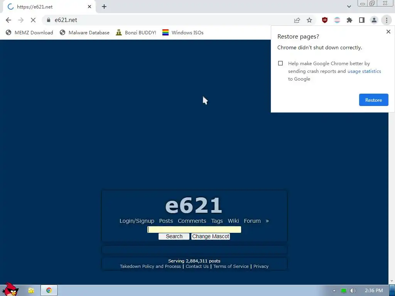Screen dimensions: 395x296
Task: Click the Show desktop strip
Action: click(392, 291)
